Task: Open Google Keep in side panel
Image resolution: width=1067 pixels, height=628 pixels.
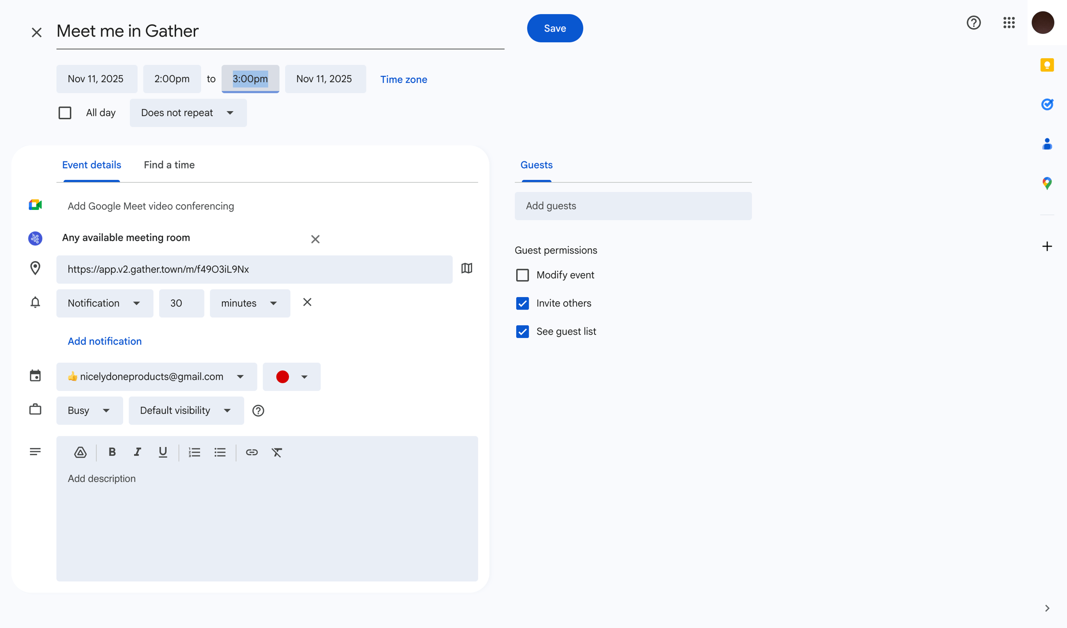Action: point(1047,65)
